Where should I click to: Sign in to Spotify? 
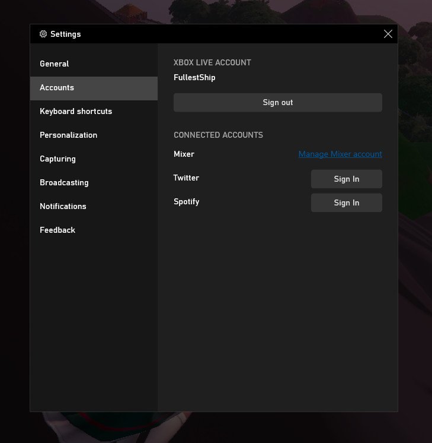pyautogui.click(x=347, y=202)
